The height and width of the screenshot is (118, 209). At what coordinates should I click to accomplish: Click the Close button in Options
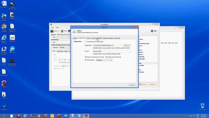[132, 85]
